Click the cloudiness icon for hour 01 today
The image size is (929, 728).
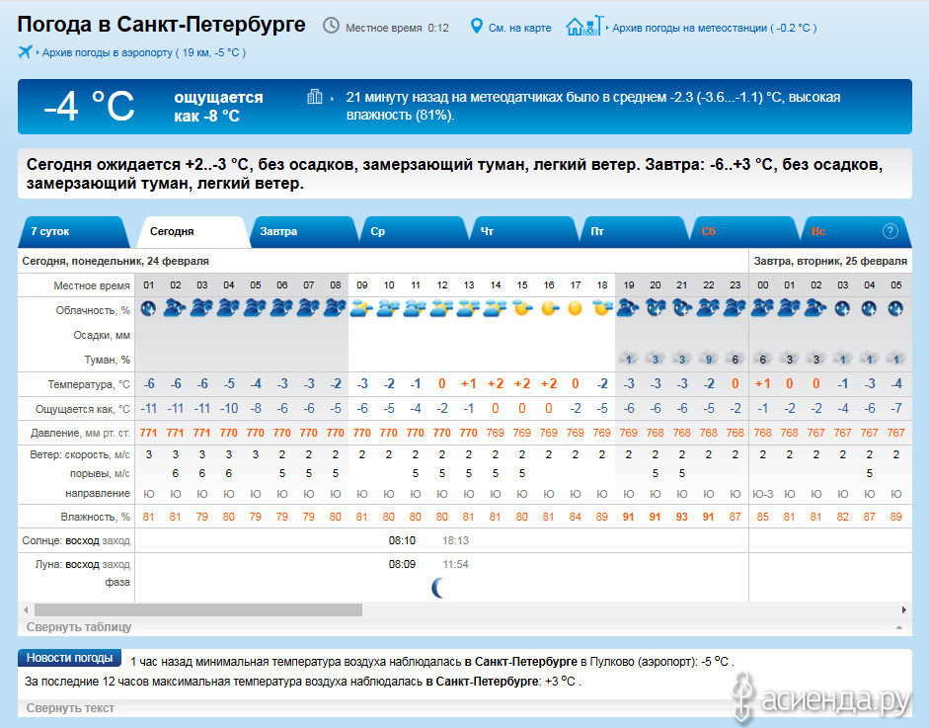(149, 308)
